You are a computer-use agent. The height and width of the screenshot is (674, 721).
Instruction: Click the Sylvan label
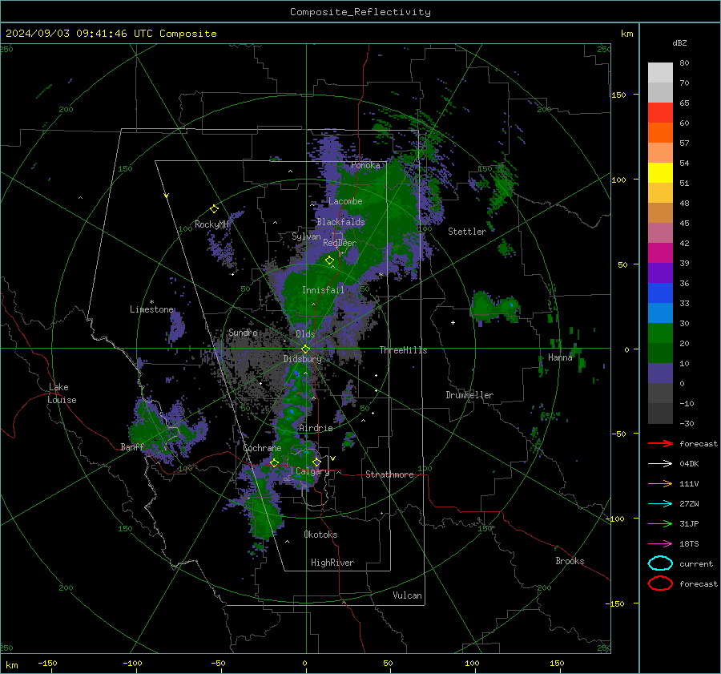[306, 236]
